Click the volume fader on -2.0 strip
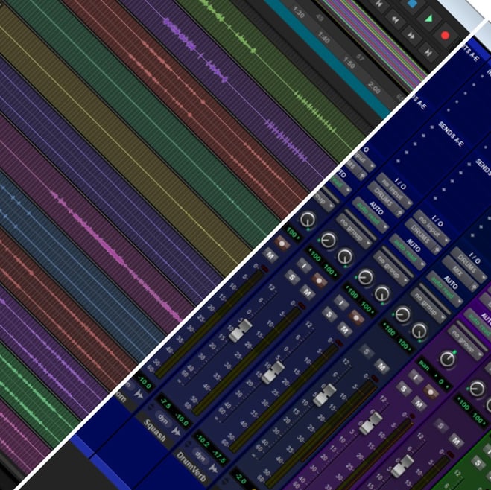This screenshot has width=491, height=490. pos(325,395)
